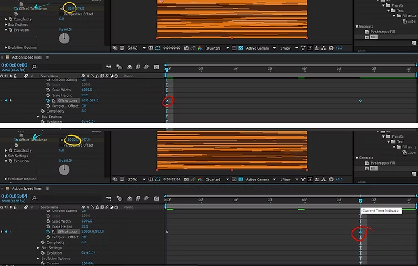This screenshot has height=266, width=418.
Task: Click the title/action safe grid icon beside 0:00:00:00
Action: click(x=151, y=48)
